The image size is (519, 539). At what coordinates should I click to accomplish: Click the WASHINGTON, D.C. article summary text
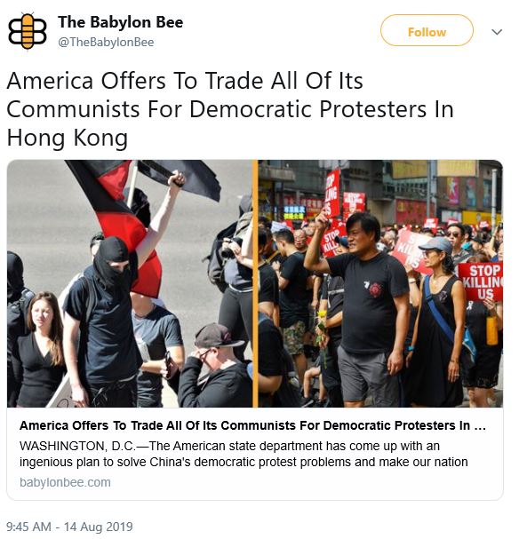244,454
